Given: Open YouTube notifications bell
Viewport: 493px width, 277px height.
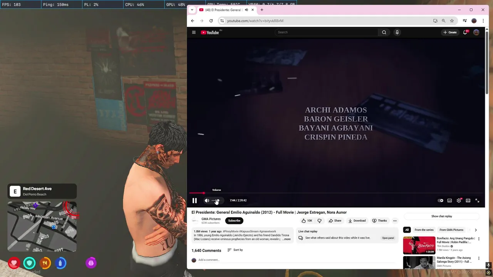Looking at the screenshot, I should coord(465,32).
